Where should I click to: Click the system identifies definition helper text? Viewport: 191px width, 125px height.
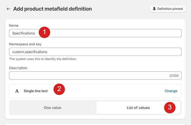tap(43, 59)
